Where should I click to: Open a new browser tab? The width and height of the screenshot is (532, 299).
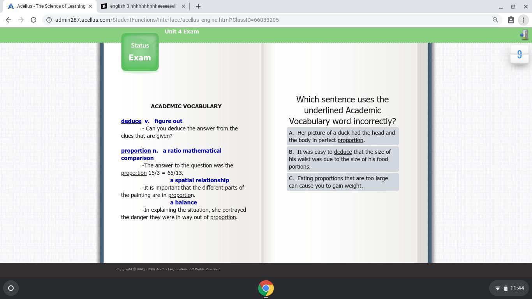pos(198,6)
